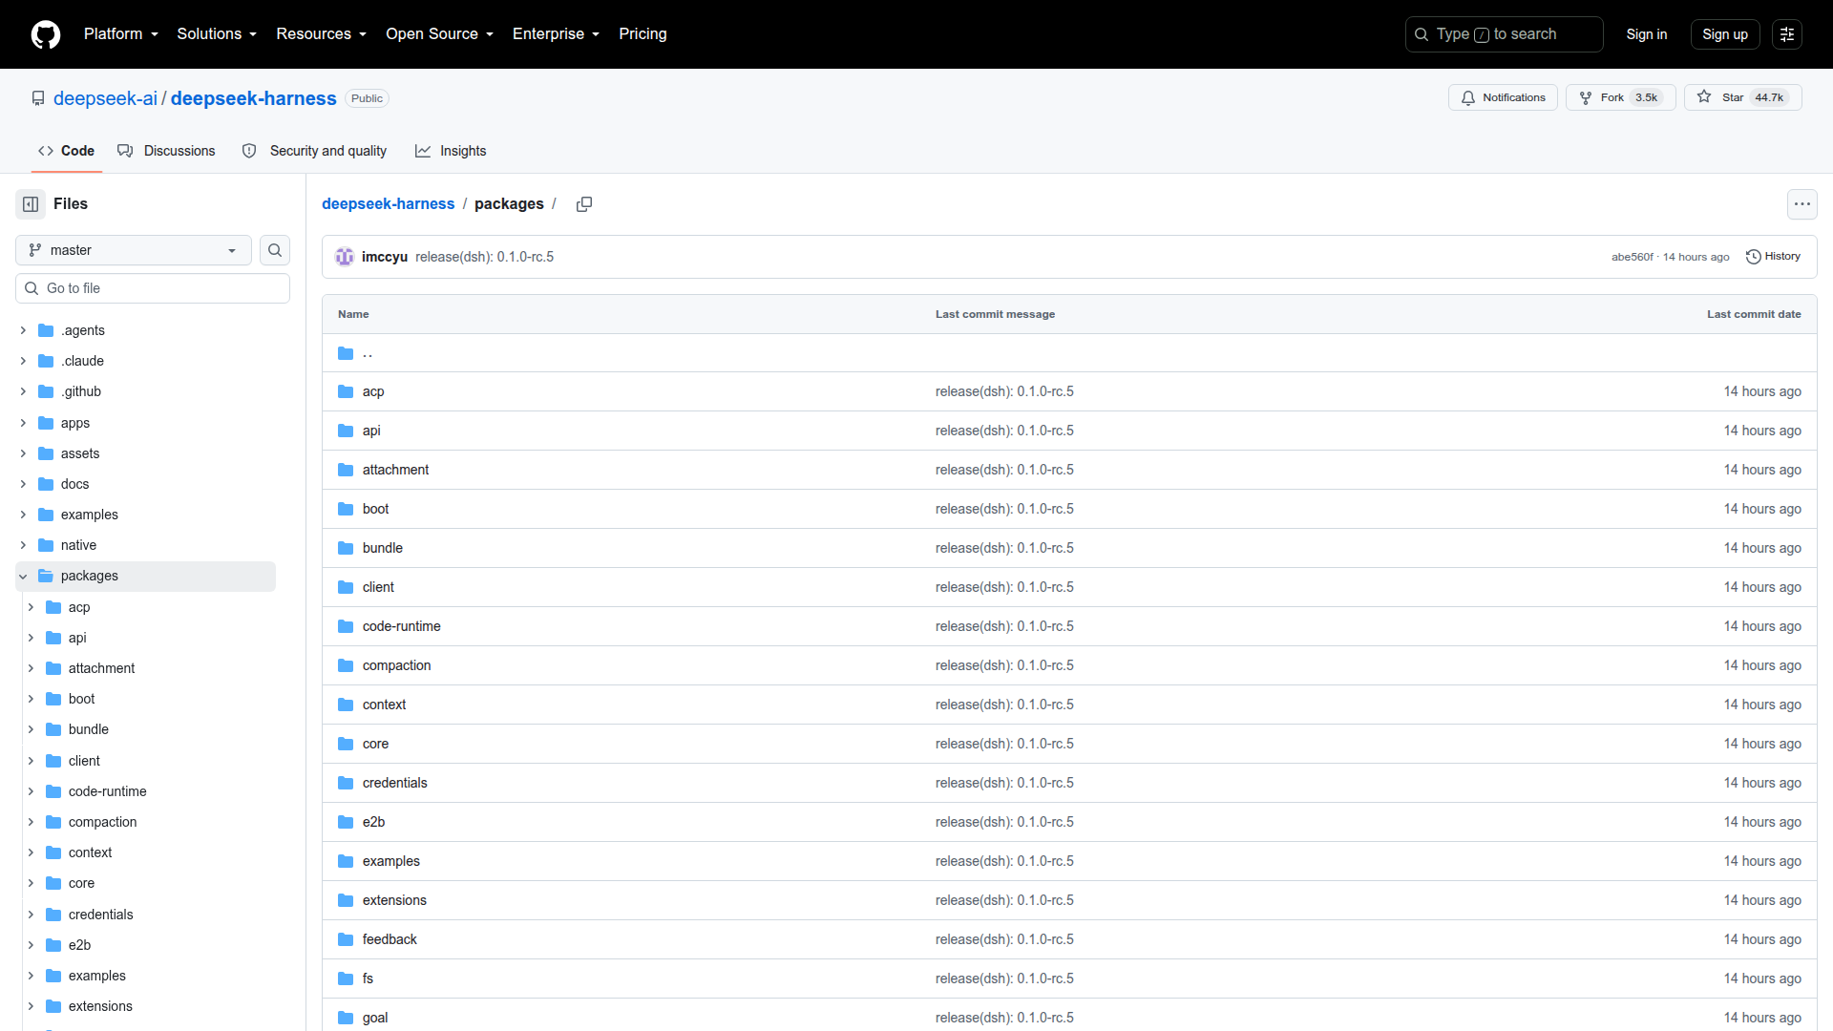Collapse the file tree panel icon
The width and height of the screenshot is (1833, 1031).
coord(31,204)
